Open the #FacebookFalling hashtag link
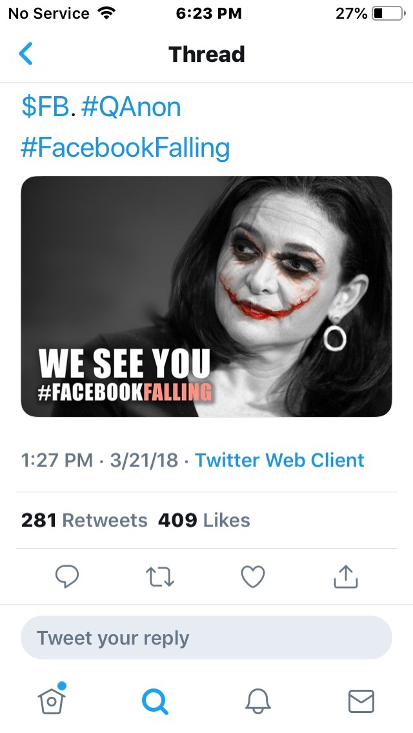The height and width of the screenshot is (733, 413). tap(125, 148)
